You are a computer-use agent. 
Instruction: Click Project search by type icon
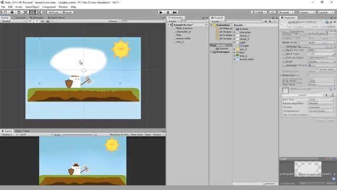266,21
